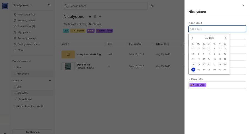The image size is (250, 134).
Task: Select May 25 in the calendar
Action: (193, 69)
